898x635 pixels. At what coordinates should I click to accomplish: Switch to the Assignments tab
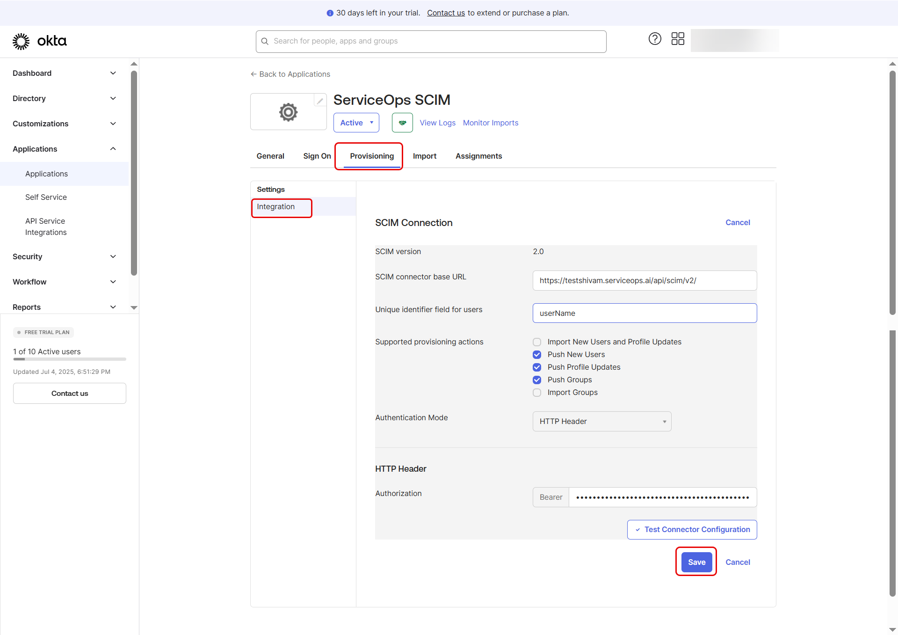click(478, 156)
